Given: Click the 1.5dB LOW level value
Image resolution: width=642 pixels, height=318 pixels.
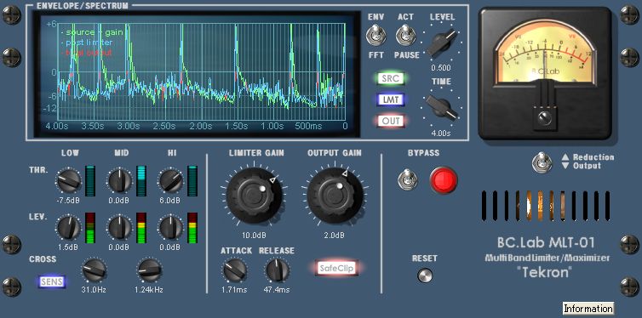Looking at the screenshot, I should click(68, 247).
